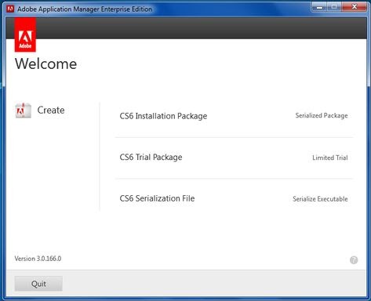
Task: Click the Adobe logo in the header
Action: coord(25,34)
